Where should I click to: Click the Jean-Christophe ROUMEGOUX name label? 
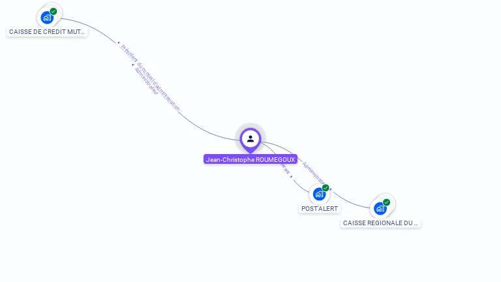click(250, 159)
